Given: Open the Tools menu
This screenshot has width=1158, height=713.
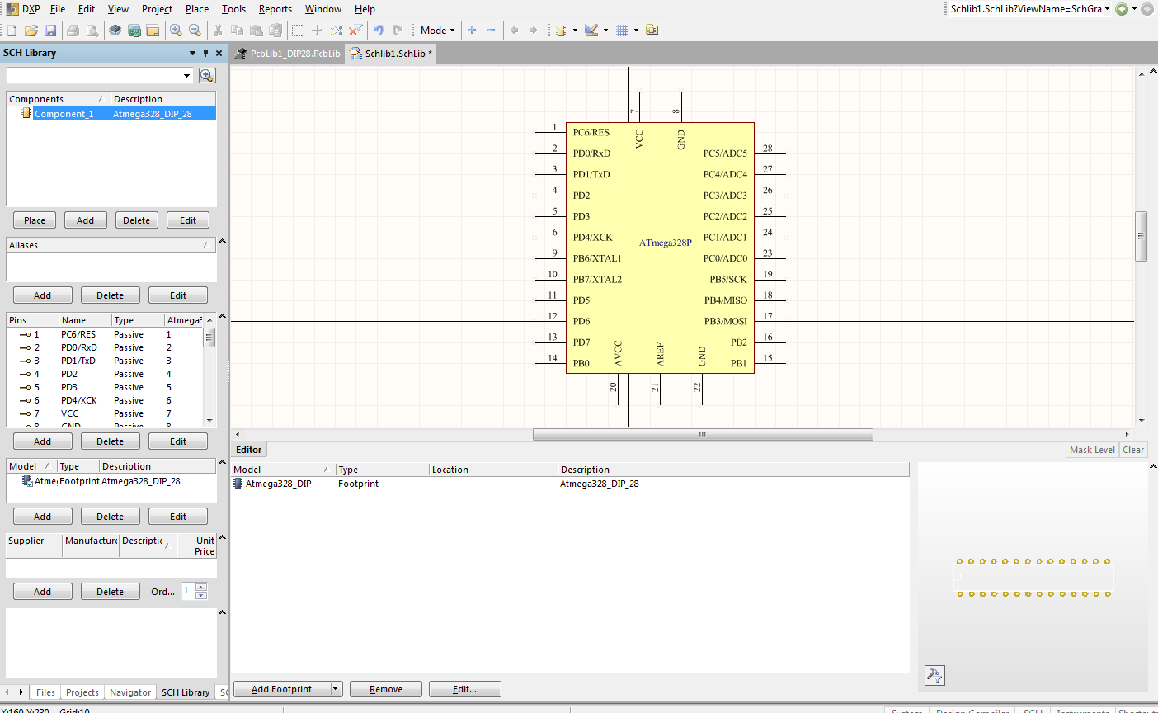Looking at the screenshot, I should click(233, 9).
